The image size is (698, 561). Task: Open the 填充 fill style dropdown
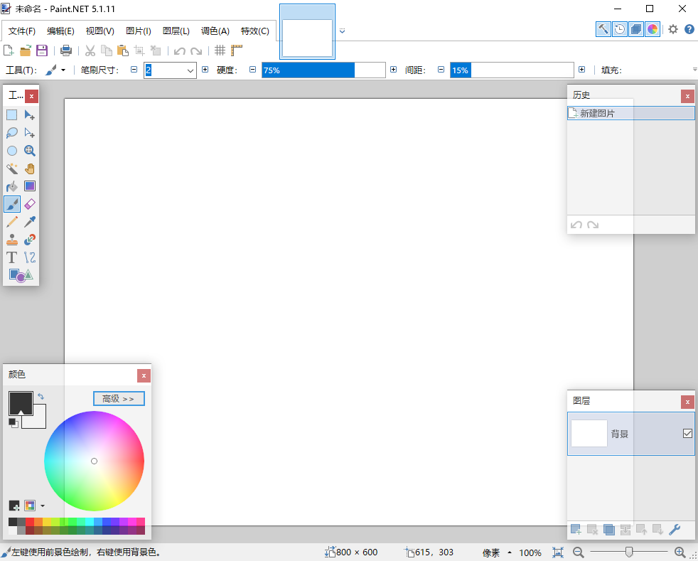[694, 70]
